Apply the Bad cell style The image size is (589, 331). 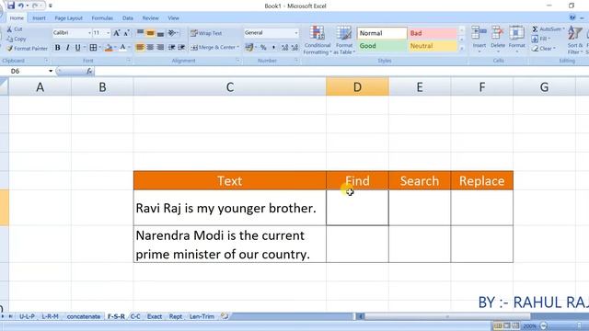(433, 33)
